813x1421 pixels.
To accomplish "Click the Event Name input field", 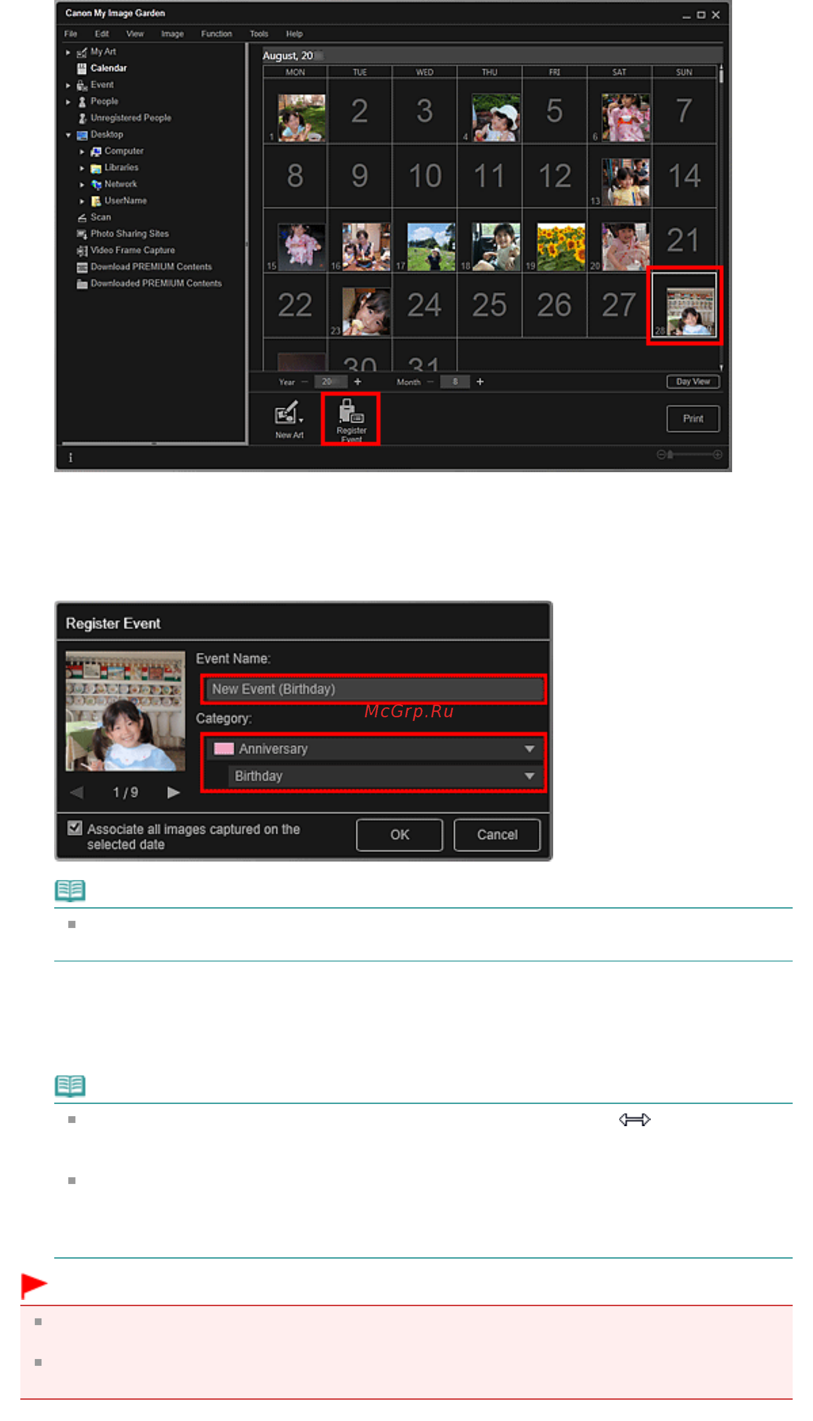I will (374, 689).
